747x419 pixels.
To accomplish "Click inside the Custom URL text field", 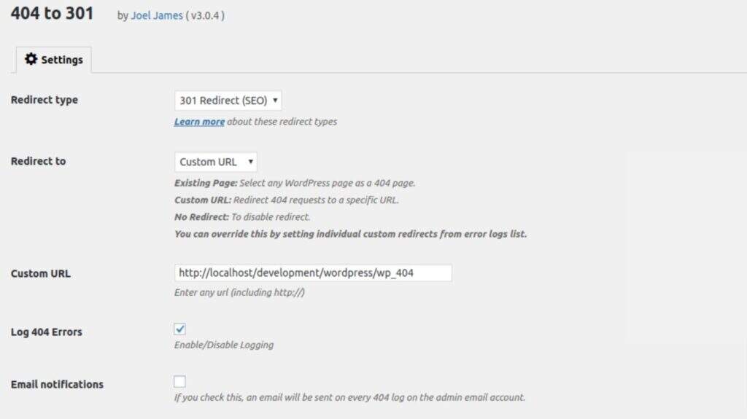I will [x=313, y=273].
